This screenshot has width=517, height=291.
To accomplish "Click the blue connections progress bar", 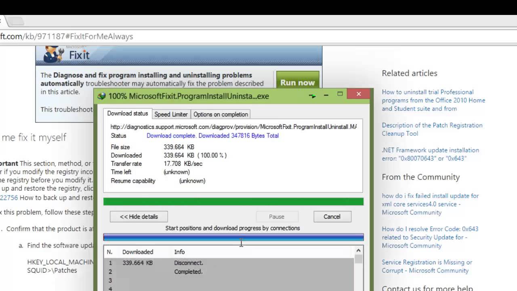I will (x=233, y=237).
